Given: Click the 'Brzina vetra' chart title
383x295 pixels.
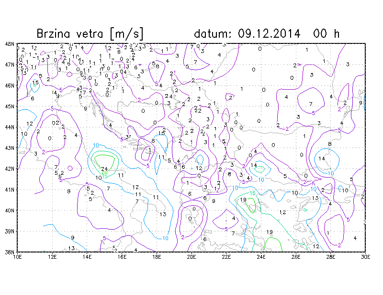Looking at the screenshot, I should [x=70, y=33].
